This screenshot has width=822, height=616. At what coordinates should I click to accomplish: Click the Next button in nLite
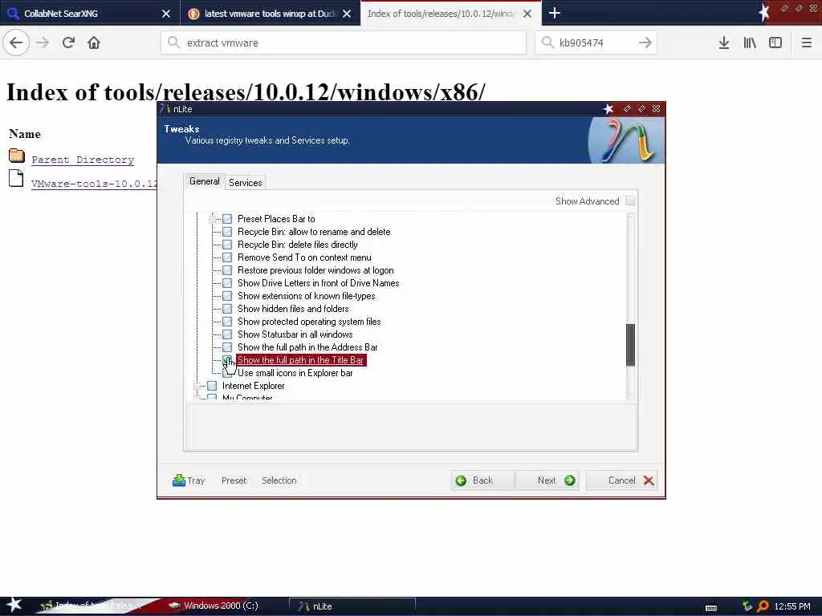[x=547, y=480]
